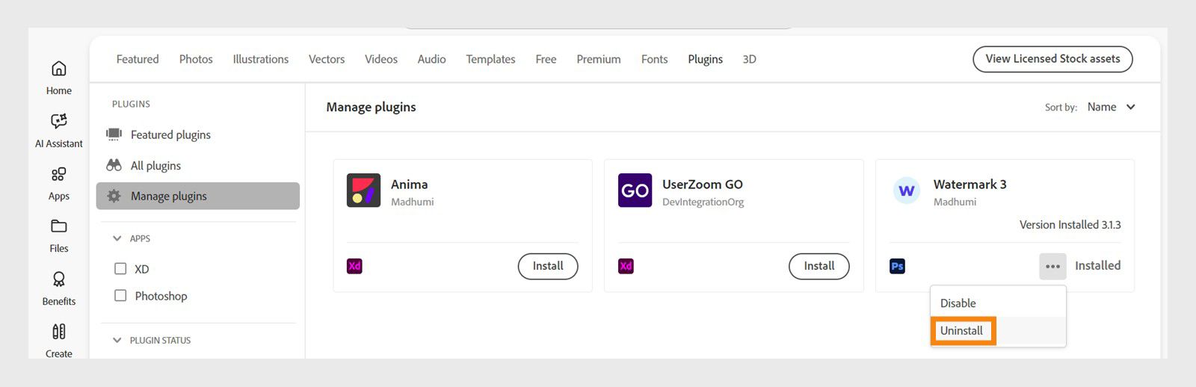Open the Sort by Name dropdown
This screenshot has width=1196, height=387.
1111,107
